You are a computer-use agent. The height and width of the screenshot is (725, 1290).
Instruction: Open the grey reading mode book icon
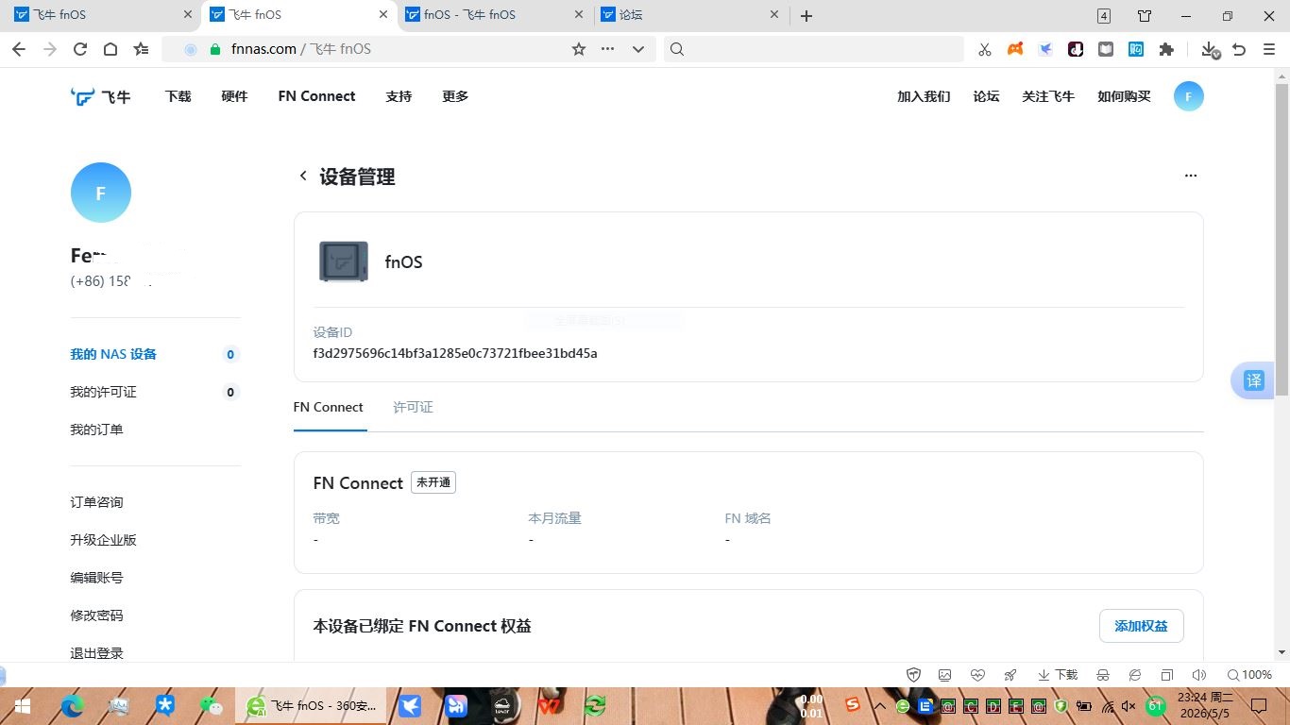[1106, 49]
